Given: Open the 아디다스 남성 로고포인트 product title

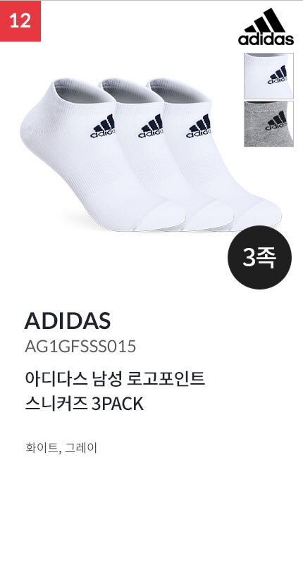Looking at the screenshot, I should click(x=115, y=379).
